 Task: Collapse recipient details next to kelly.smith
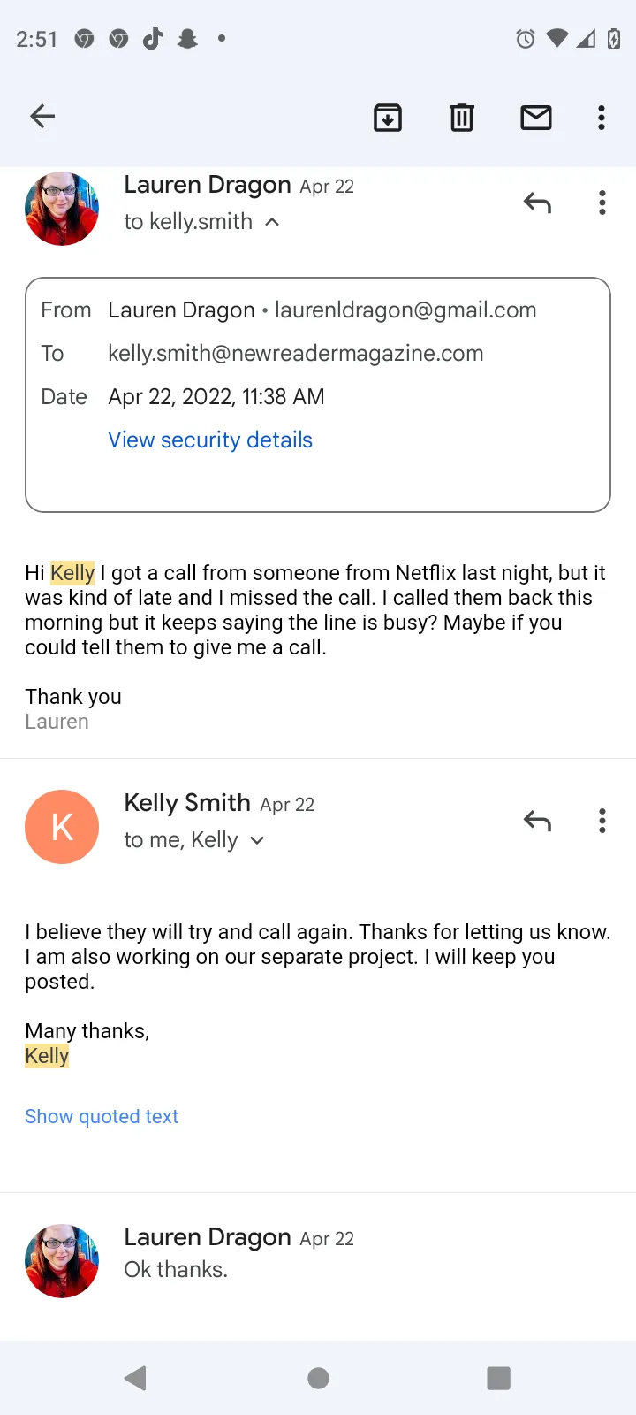273,222
